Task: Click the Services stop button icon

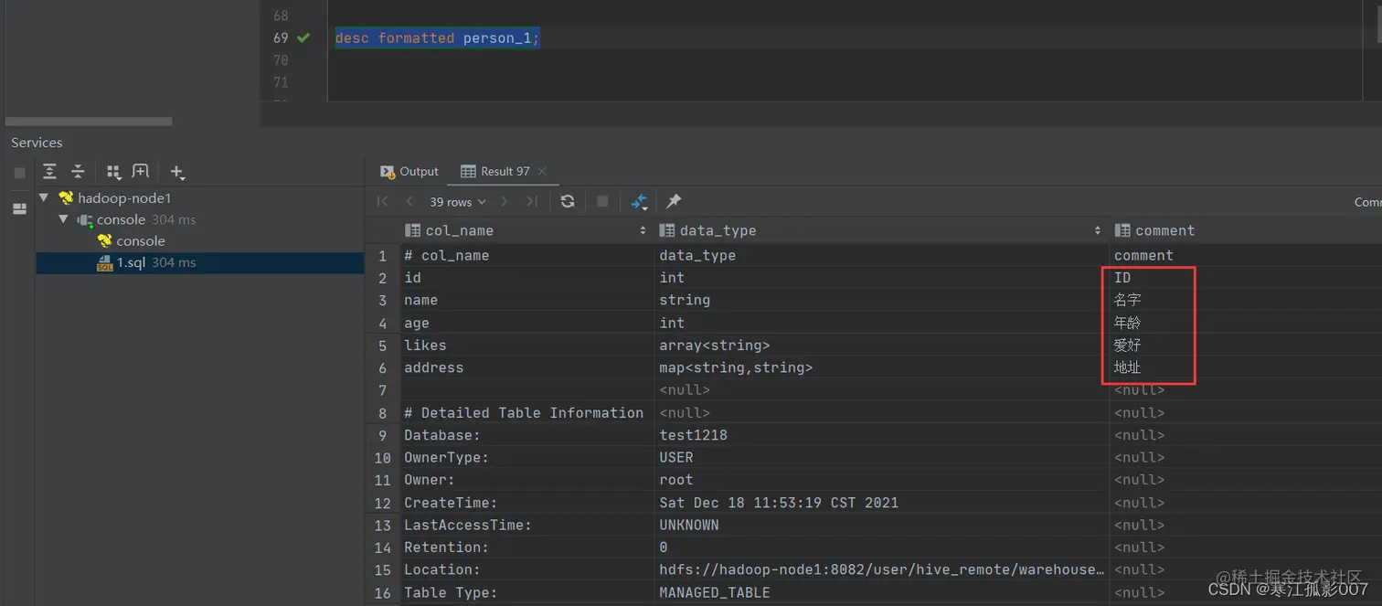Action: tap(19, 172)
